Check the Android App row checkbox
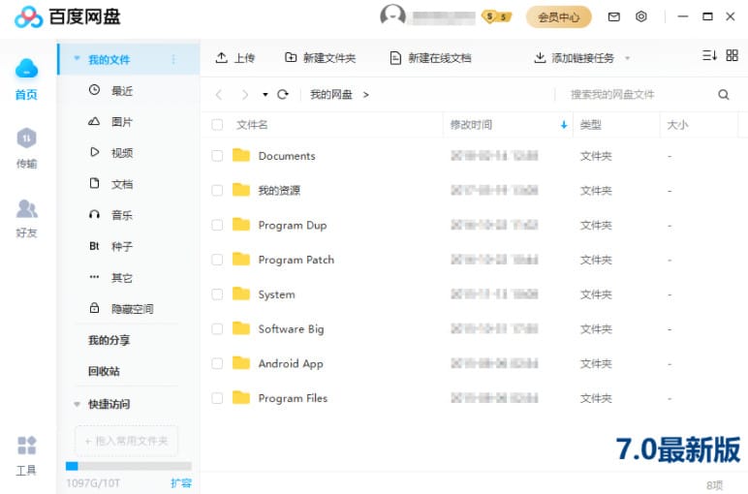Image resolution: width=748 pixels, height=494 pixels. tap(217, 364)
